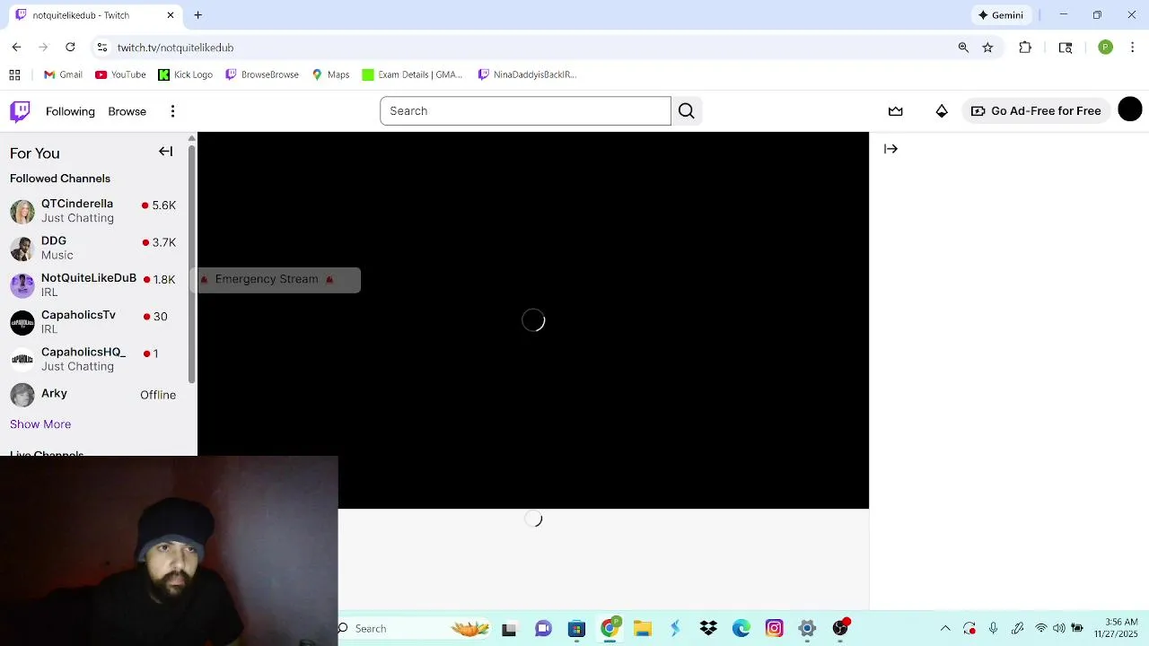Open the Chrome profile P icon
Image resolution: width=1149 pixels, height=646 pixels.
1105,48
